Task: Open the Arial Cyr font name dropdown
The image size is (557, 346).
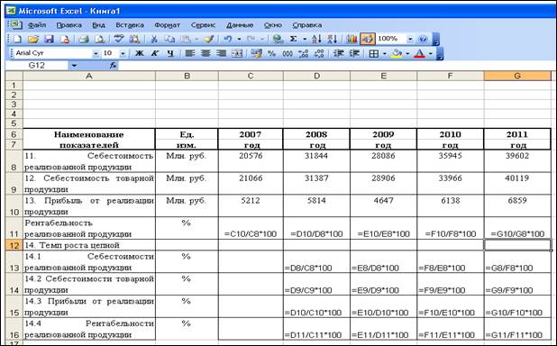Action: pos(96,54)
